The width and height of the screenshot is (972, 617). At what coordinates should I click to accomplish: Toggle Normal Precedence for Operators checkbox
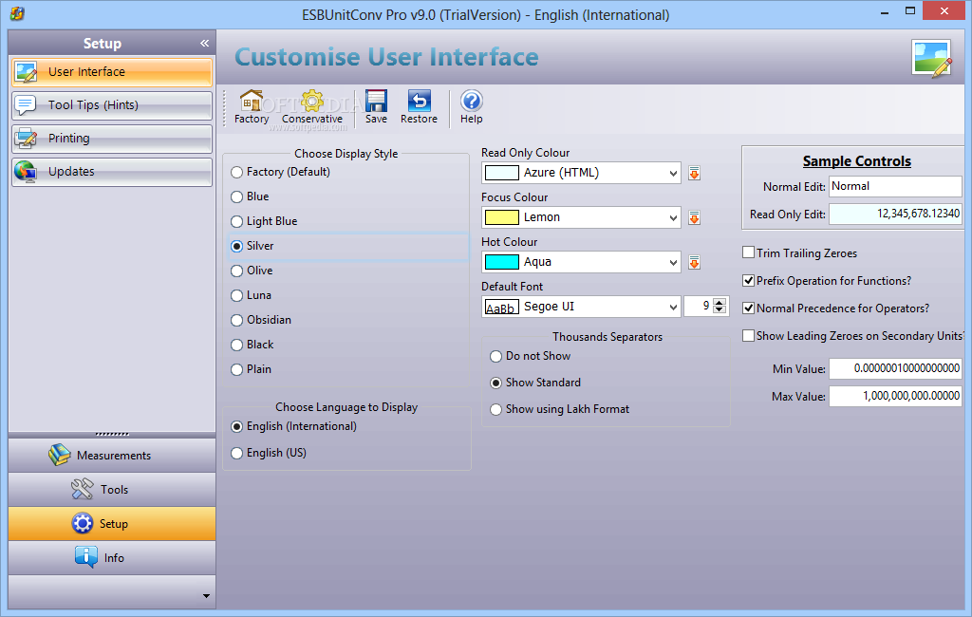(748, 308)
